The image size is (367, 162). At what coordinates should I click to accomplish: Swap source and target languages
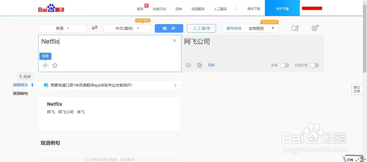point(95,28)
